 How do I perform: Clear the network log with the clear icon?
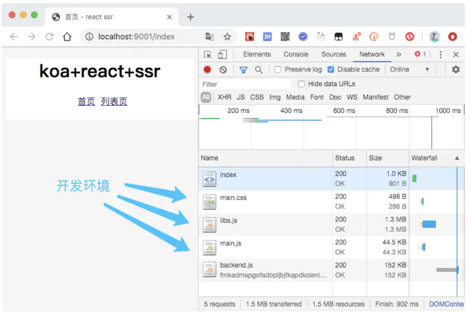click(x=223, y=70)
